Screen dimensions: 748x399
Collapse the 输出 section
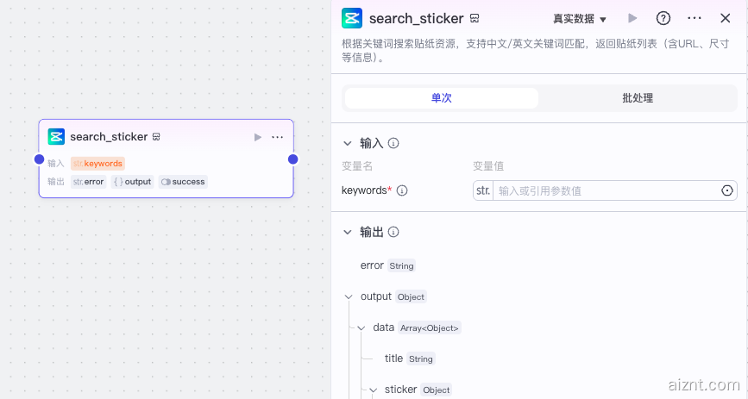[x=348, y=232]
